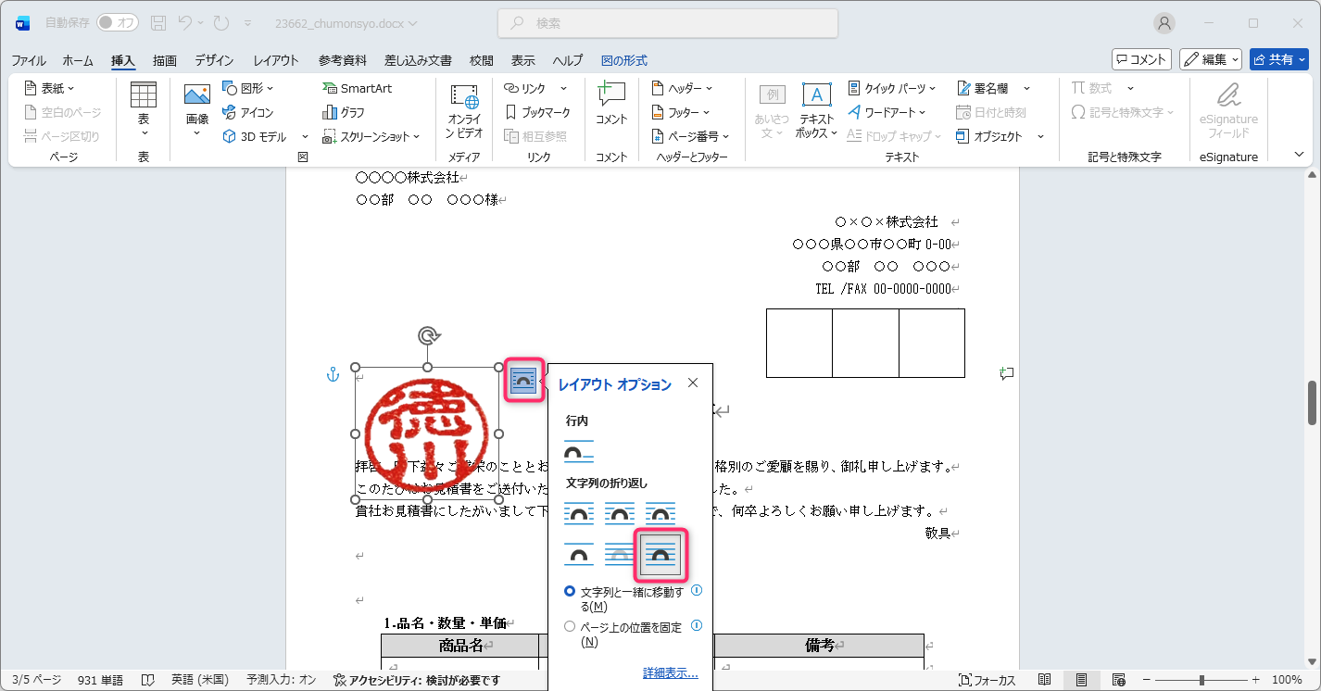Toggle the 自動保存 (AutoSave) switch

tap(118, 23)
